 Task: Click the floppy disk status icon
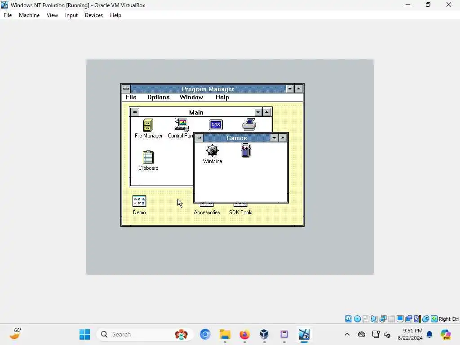[366, 318]
